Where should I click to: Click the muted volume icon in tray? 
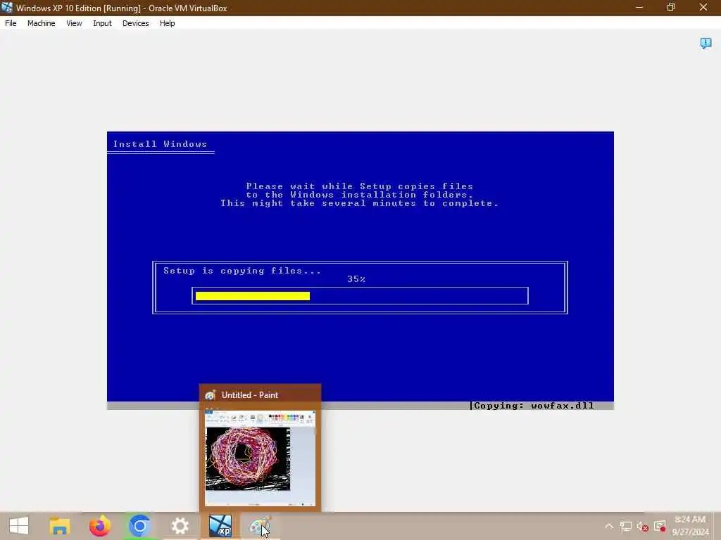point(642,526)
